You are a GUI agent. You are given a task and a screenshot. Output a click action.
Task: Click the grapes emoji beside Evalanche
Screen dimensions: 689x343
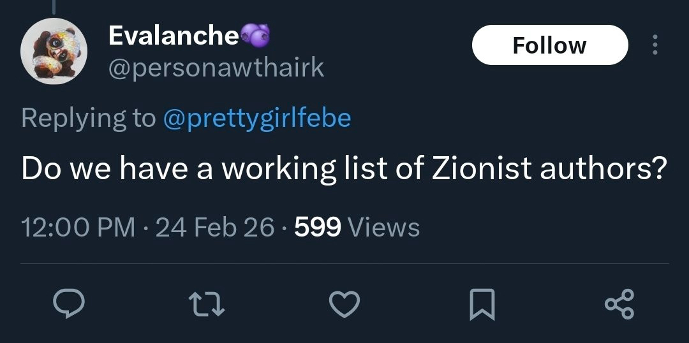coord(255,36)
